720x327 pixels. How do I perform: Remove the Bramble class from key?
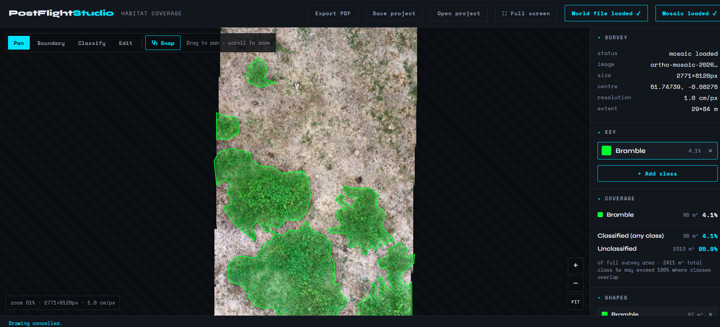(710, 151)
